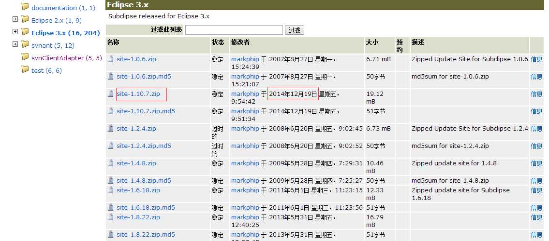Open 信息 link for site-1.4.8.zip
This screenshot has width=549, height=241.
[536, 163]
